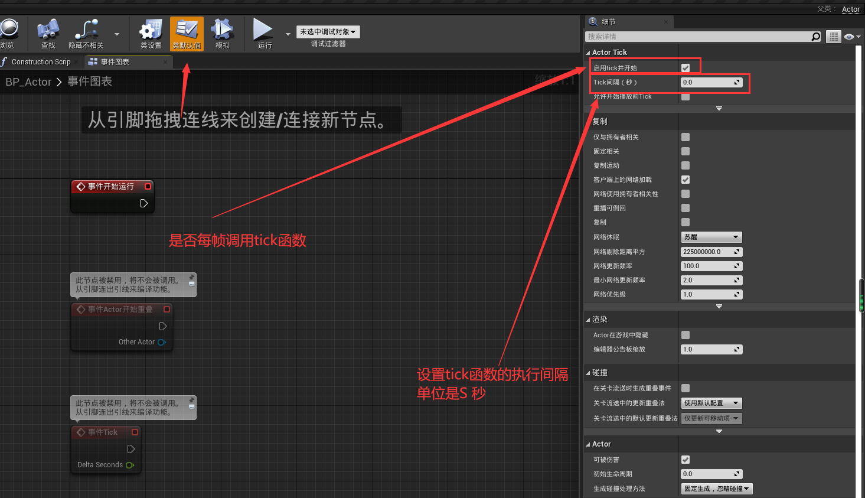The image size is (865, 498).
Task: Click the Tick间隔 value field
Action: click(x=707, y=83)
